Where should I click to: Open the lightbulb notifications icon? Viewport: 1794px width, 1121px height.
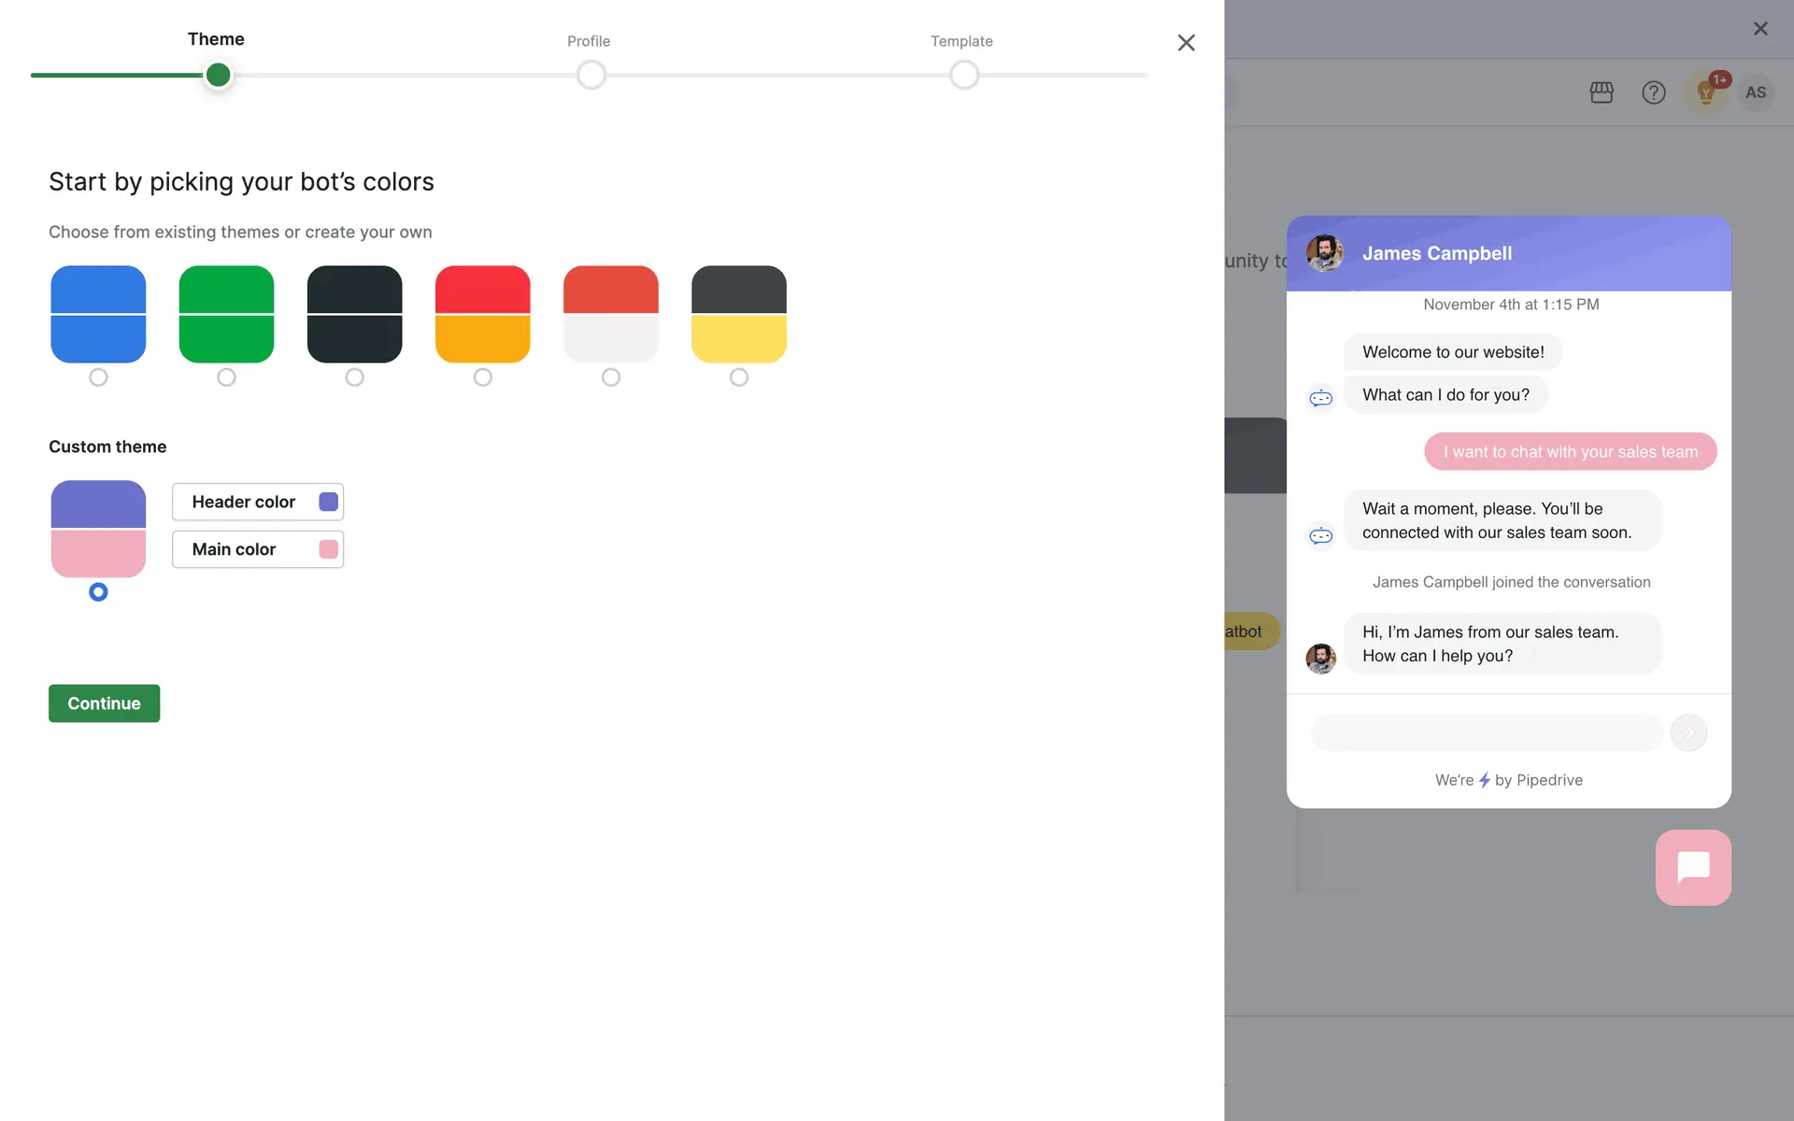1705,92
